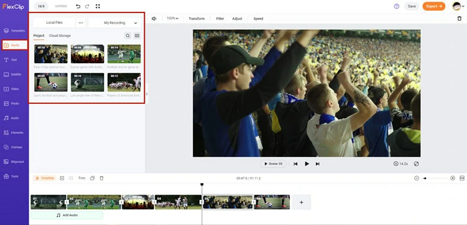Viewport: 467px width, 225px height.
Task: Click the orange Export button
Action: [433, 6]
